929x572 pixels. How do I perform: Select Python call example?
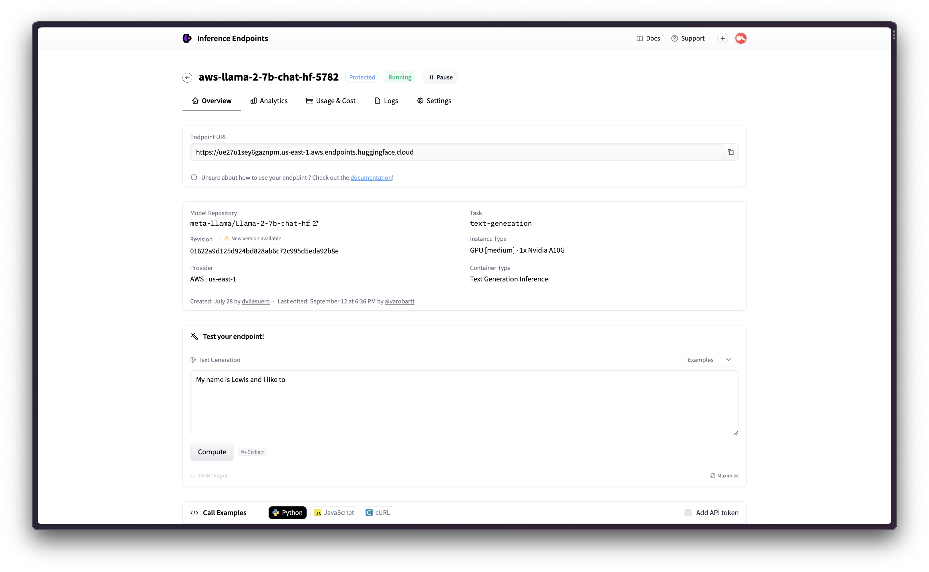pos(287,513)
